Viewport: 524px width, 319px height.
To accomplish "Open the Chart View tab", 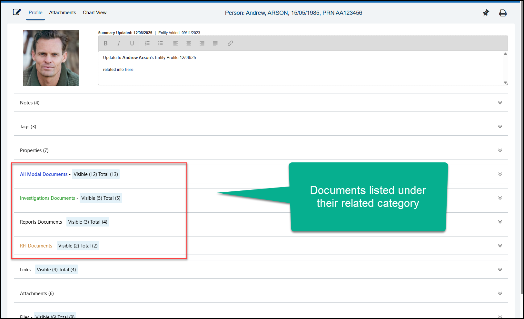I will [94, 13].
